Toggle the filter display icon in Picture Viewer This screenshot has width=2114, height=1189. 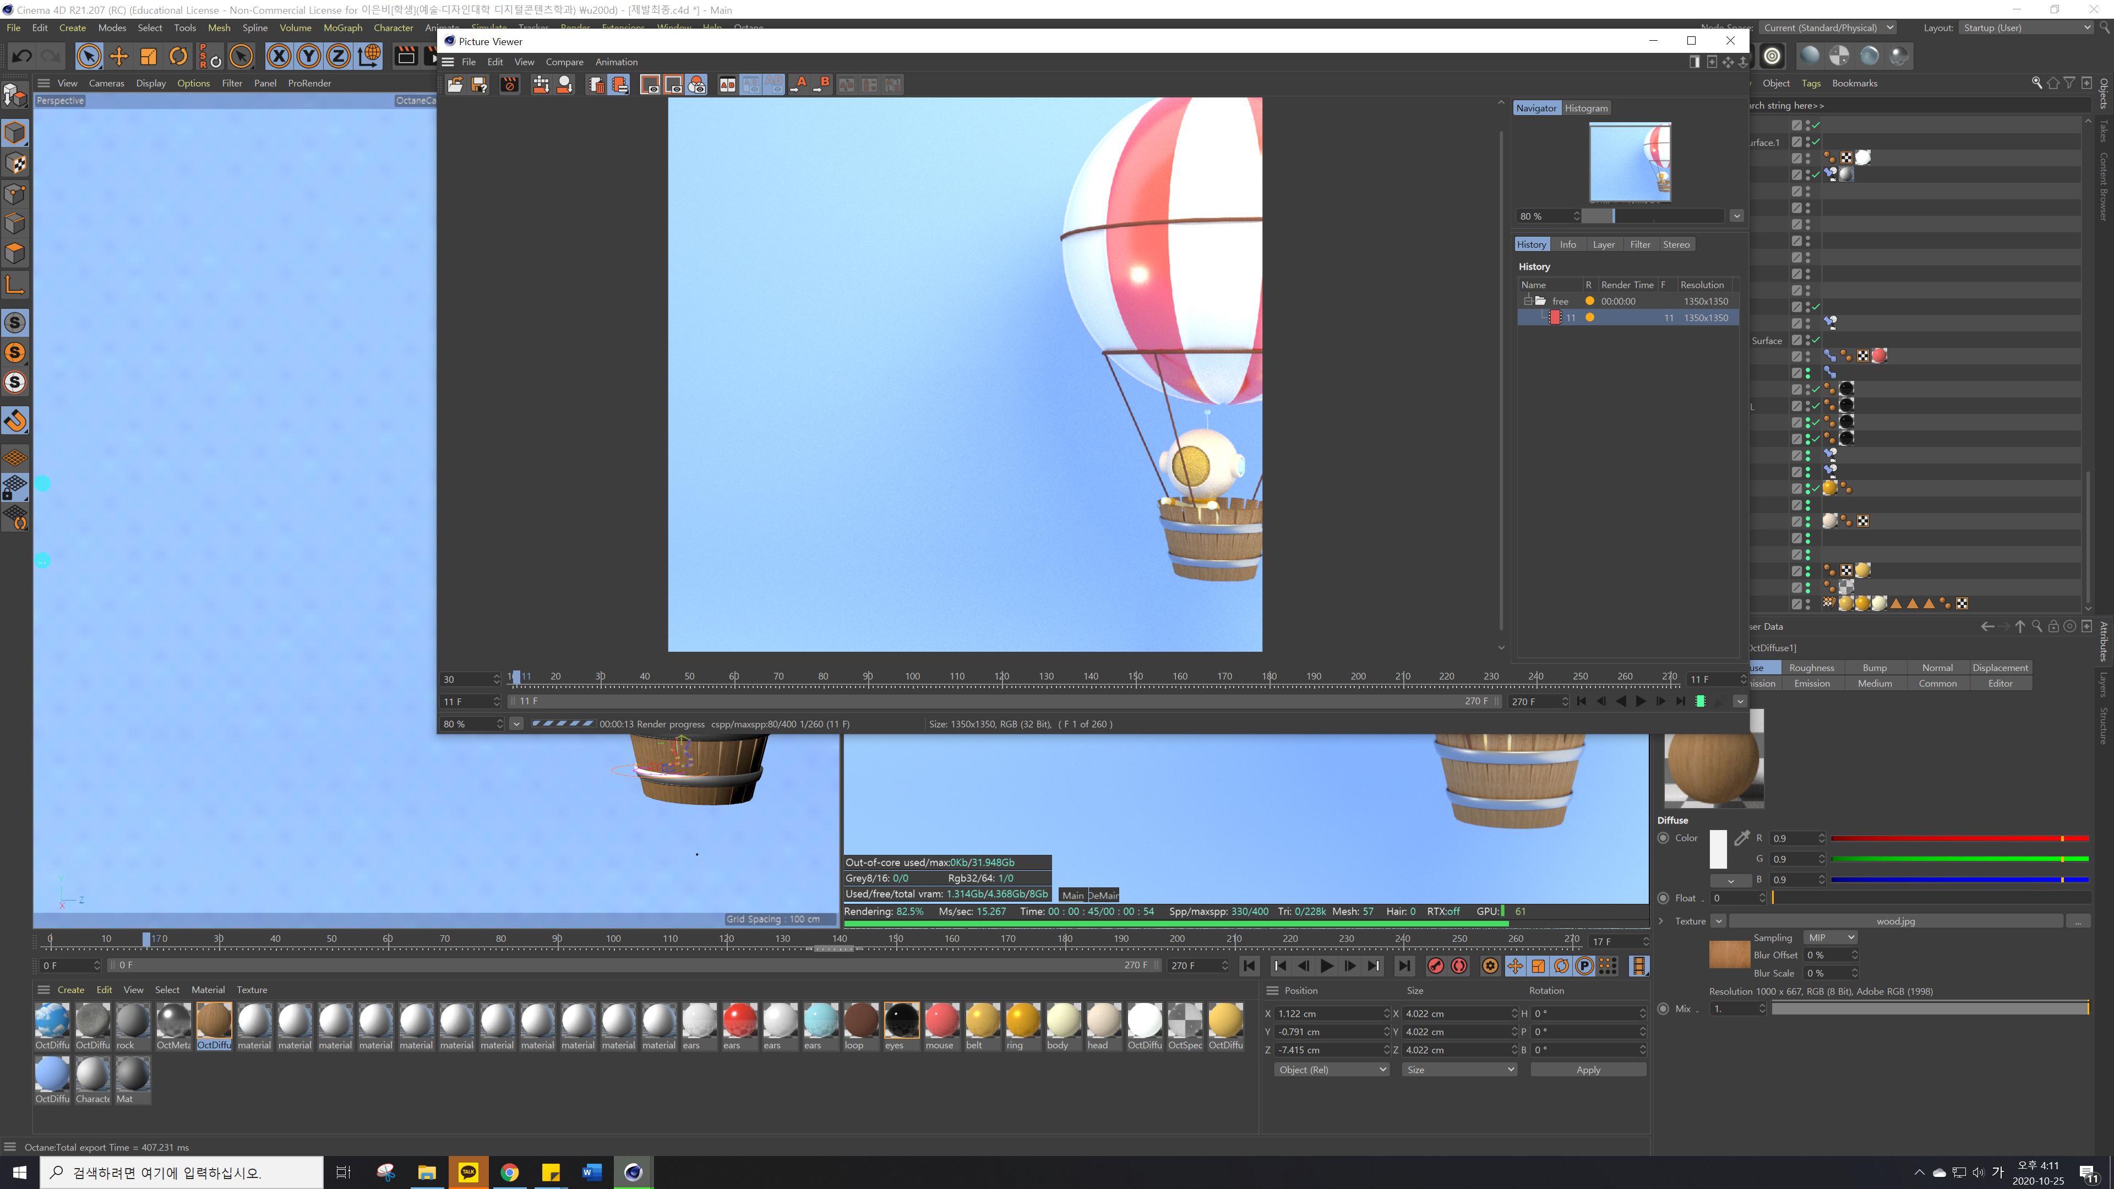point(697,85)
